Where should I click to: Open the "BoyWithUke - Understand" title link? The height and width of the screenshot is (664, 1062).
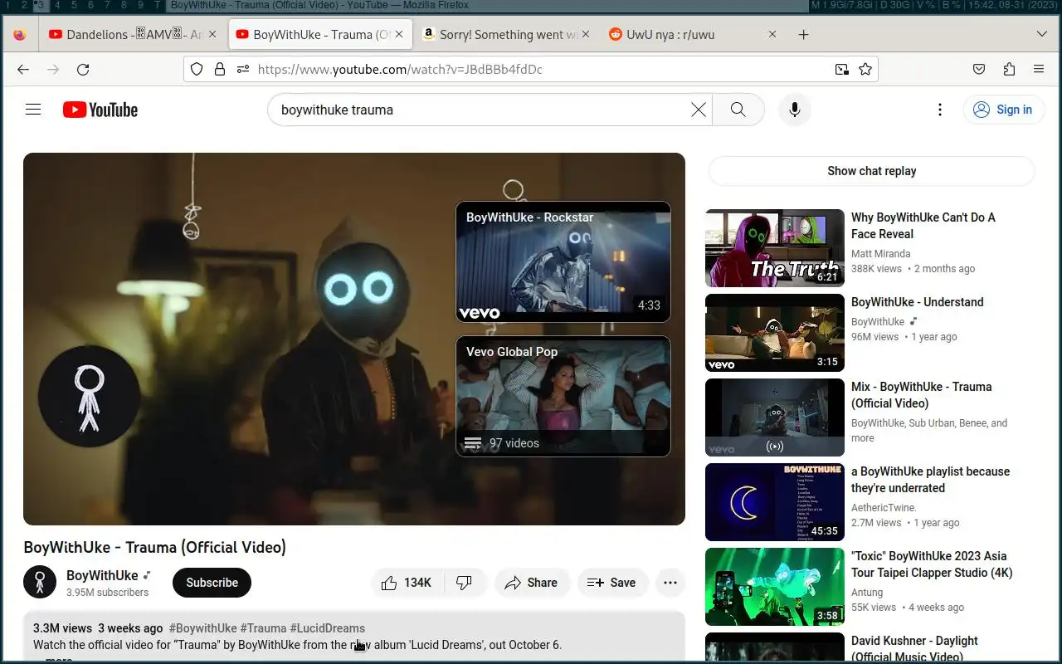[918, 302]
